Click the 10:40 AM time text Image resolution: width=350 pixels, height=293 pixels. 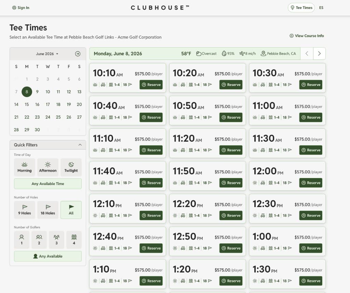click(109, 106)
